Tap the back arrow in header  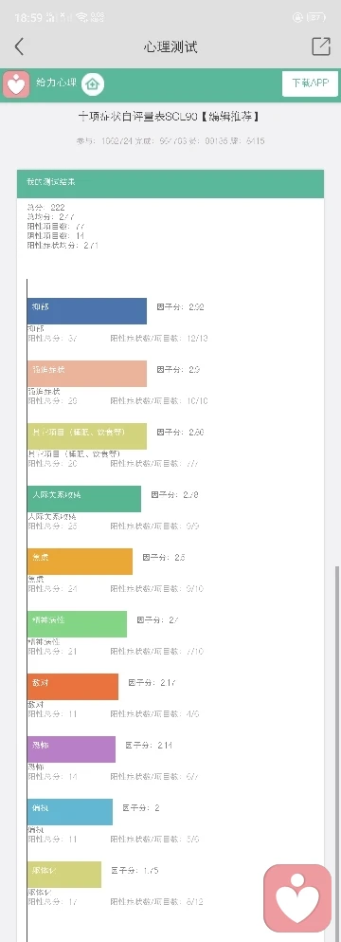pyautogui.click(x=19, y=46)
